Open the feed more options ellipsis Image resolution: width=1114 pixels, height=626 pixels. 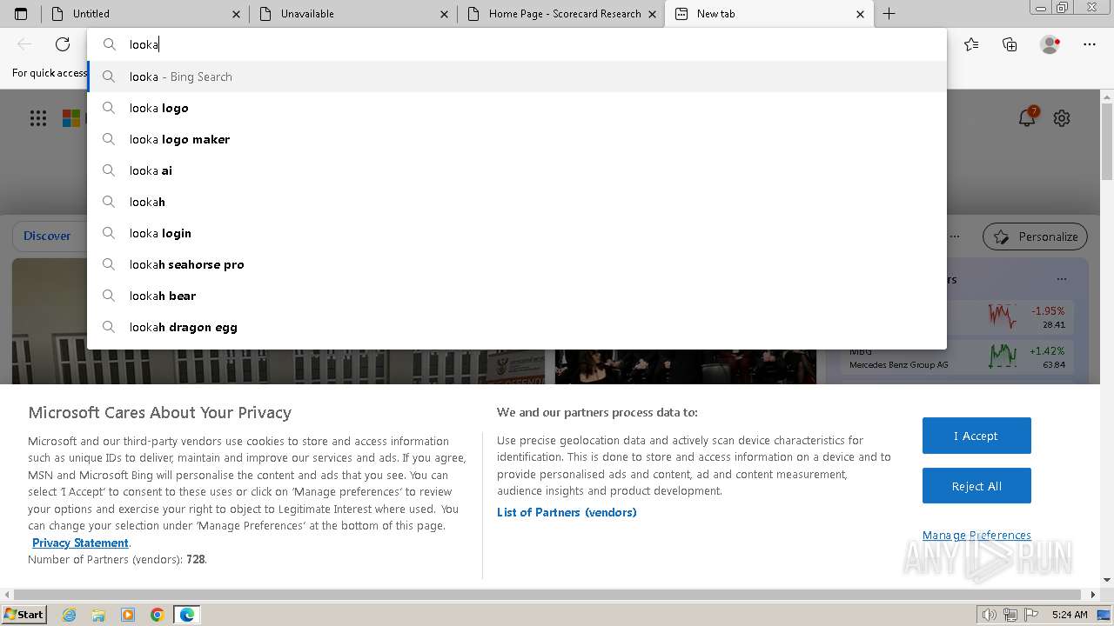(955, 236)
